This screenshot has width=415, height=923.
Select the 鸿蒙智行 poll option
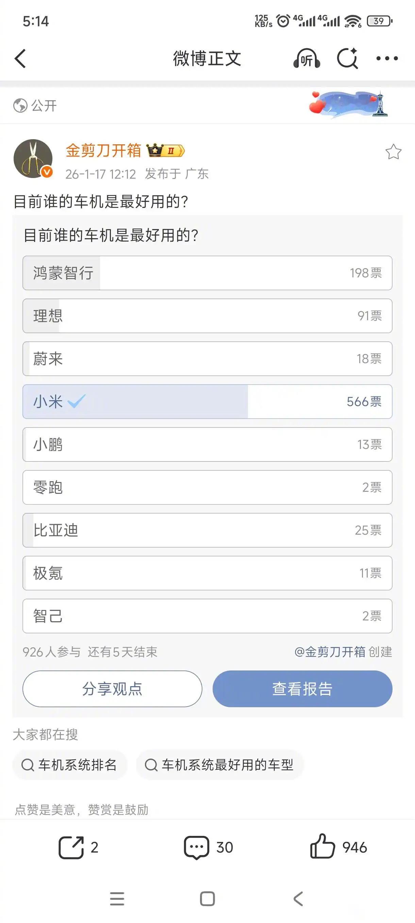[x=207, y=273]
